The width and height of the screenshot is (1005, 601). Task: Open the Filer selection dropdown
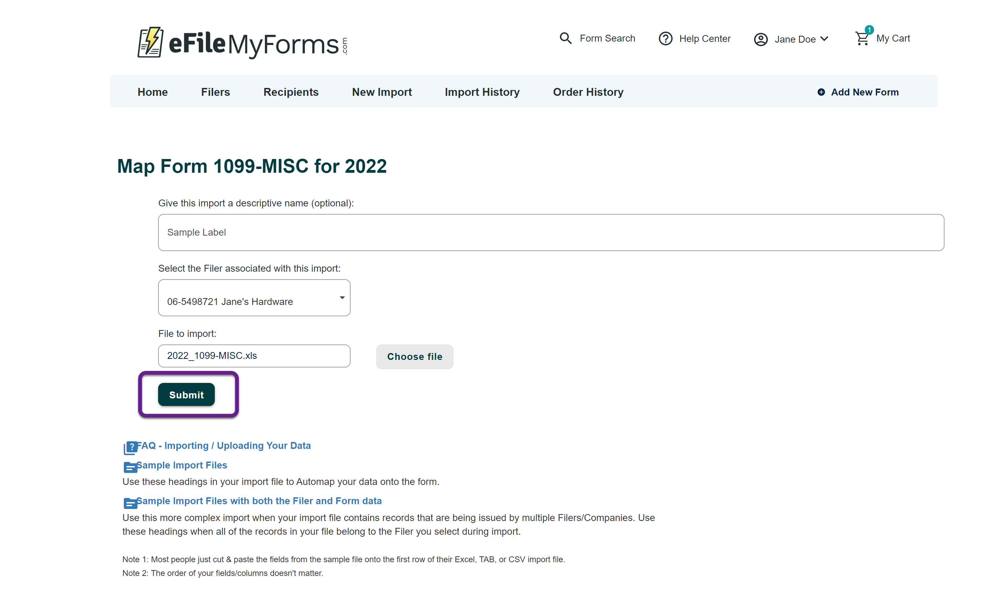click(x=254, y=298)
